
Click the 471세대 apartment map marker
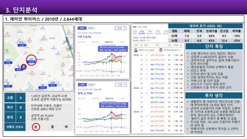(x=42, y=86)
